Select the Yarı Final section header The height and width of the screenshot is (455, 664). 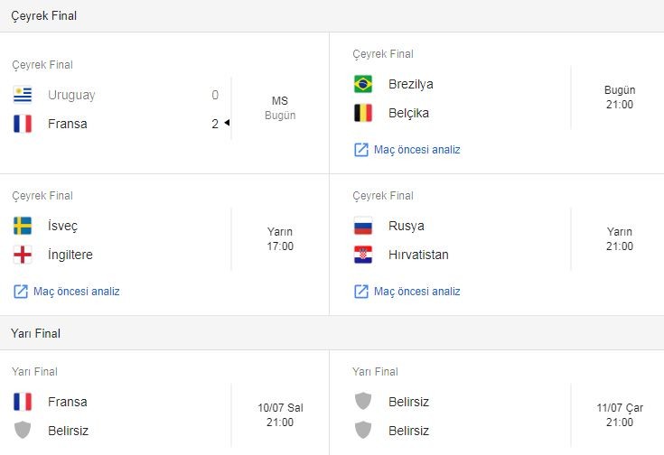point(36,333)
